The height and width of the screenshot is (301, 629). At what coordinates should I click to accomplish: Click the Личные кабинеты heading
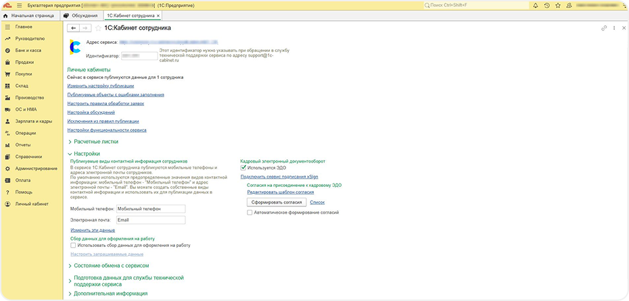[89, 70]
